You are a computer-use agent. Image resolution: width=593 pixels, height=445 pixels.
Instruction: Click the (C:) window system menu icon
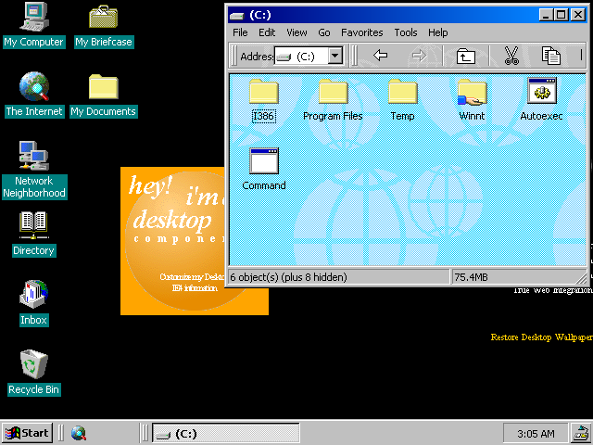tap(237, 16)
